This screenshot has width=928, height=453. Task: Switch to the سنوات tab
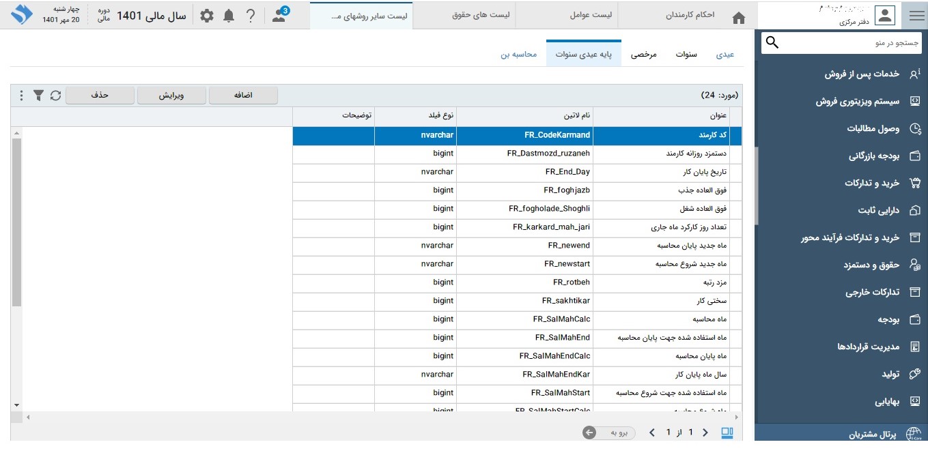[x=686, y=54]
